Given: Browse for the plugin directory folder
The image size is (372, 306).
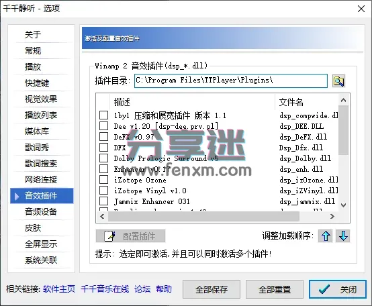Looking at the screenshot, I should coord(338,81).
